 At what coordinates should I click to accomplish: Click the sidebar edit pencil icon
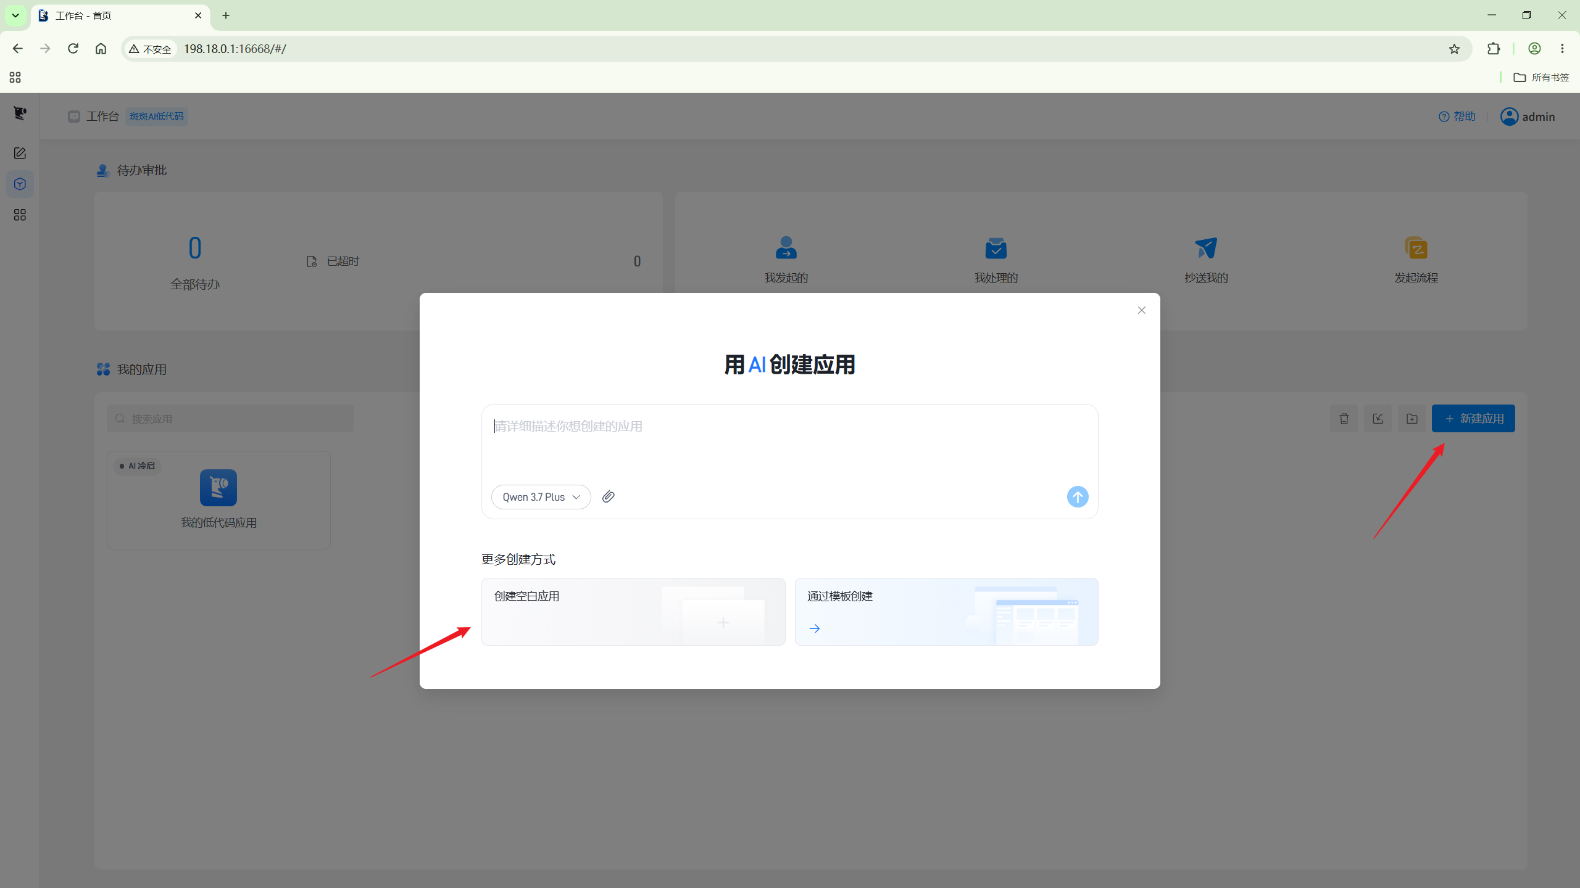[20, 153]
